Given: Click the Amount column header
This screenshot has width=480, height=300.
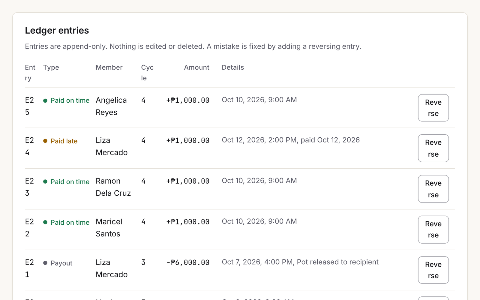Looking at the screenshot, I should (196, 67).
